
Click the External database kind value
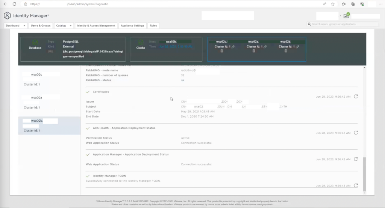68,46
